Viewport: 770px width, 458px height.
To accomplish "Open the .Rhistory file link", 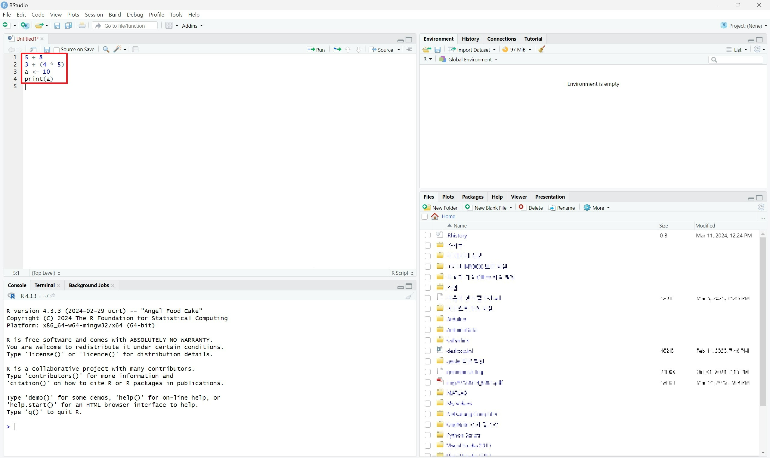I will [x=457, y=236].
